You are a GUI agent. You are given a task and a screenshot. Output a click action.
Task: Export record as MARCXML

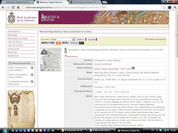pos(48,43)
